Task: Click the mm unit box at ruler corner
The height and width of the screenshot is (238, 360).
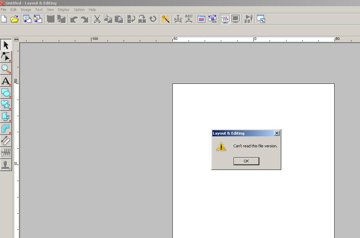Action: point(16,39)
